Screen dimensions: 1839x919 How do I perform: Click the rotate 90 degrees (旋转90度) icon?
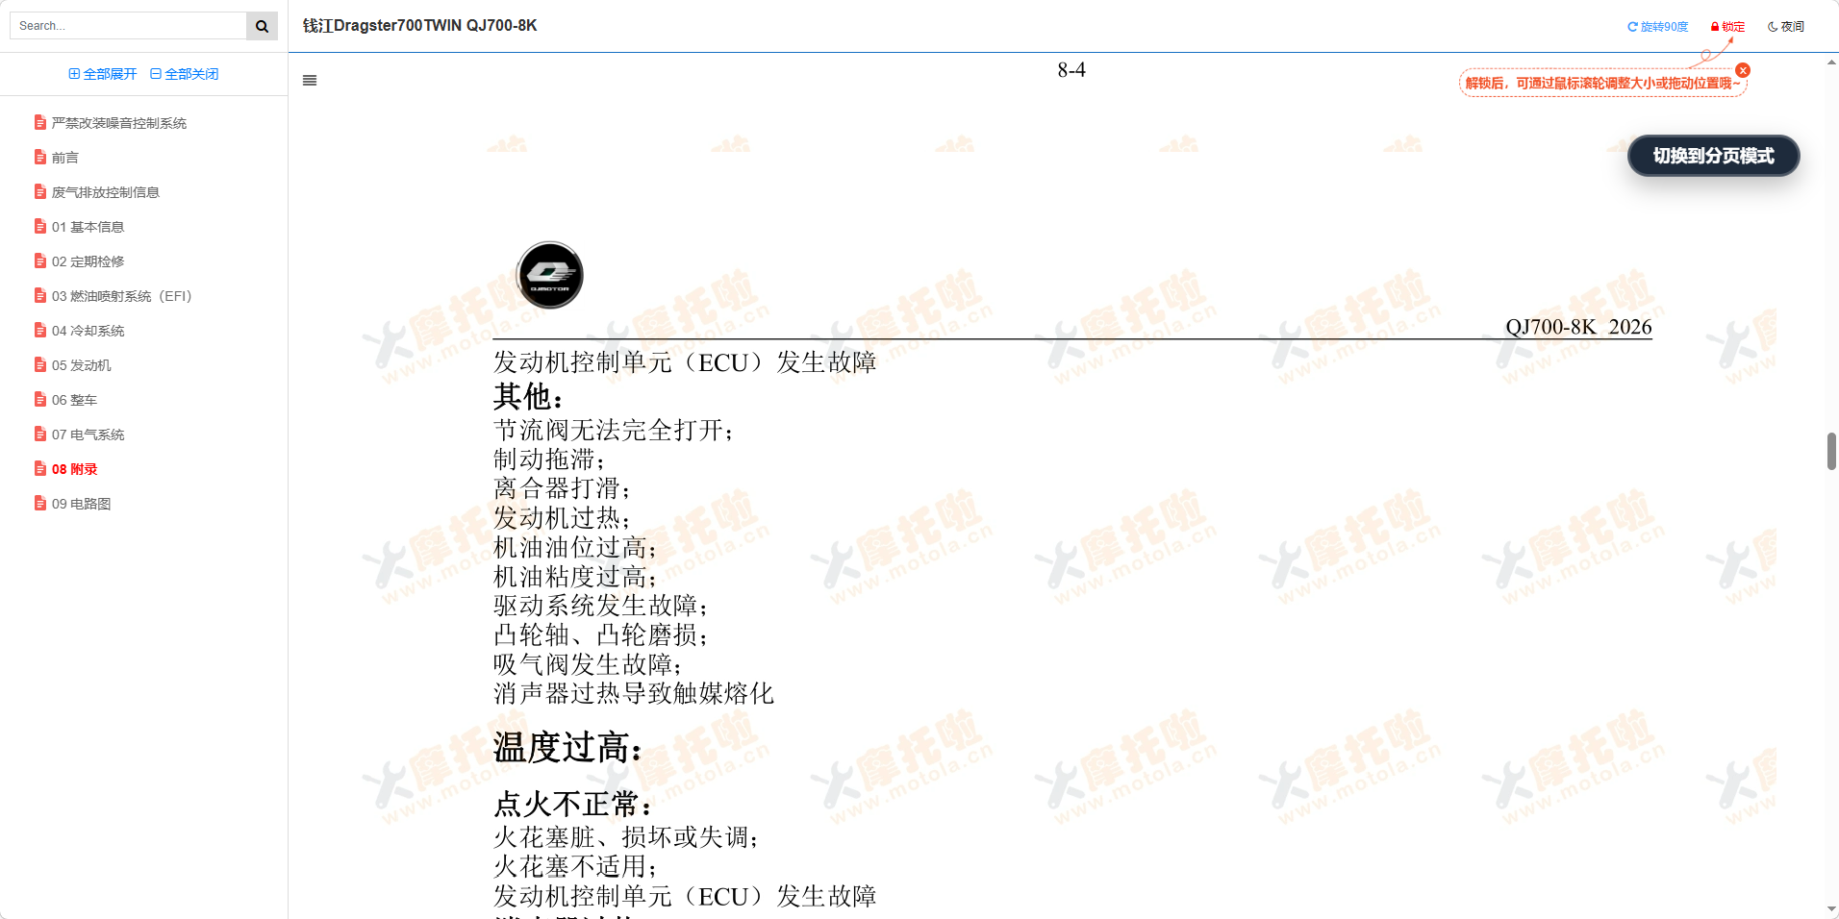(x=1631, y=26)
